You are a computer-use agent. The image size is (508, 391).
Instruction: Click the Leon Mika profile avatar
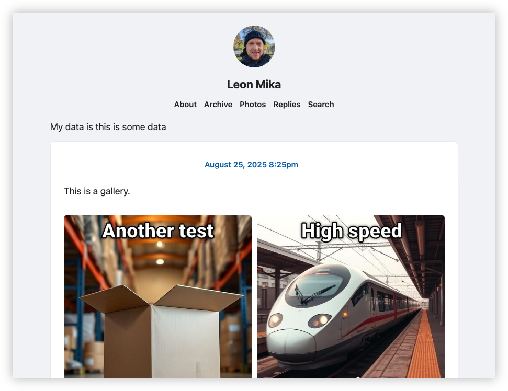coord(254,47)
